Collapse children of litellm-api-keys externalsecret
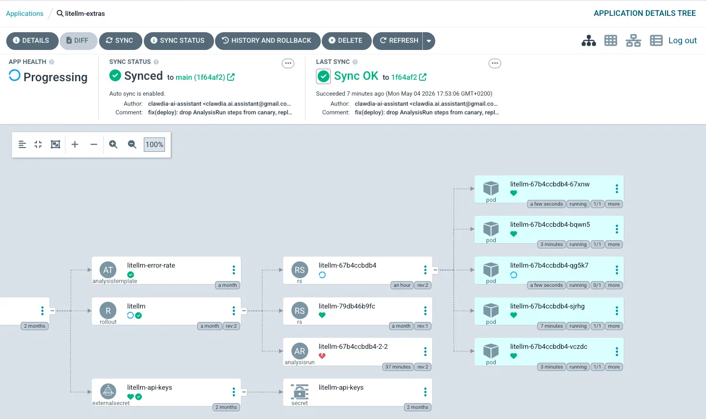This screenshot has width=706, height=419. pos(244,392)
